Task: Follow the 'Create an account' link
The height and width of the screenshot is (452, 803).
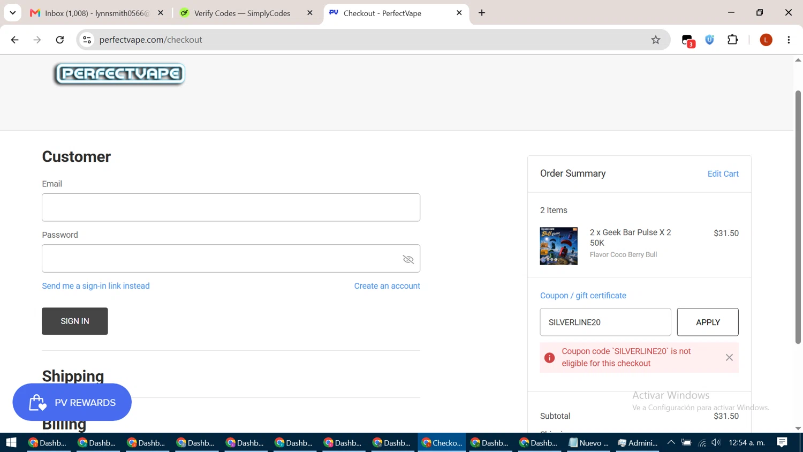Action: [x=387, y=286]
